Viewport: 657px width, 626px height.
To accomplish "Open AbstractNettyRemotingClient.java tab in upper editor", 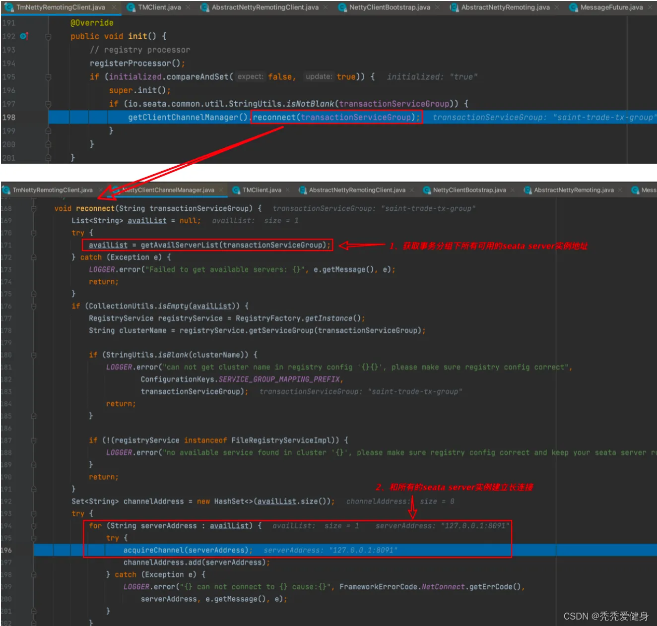I will pos(265,7).
